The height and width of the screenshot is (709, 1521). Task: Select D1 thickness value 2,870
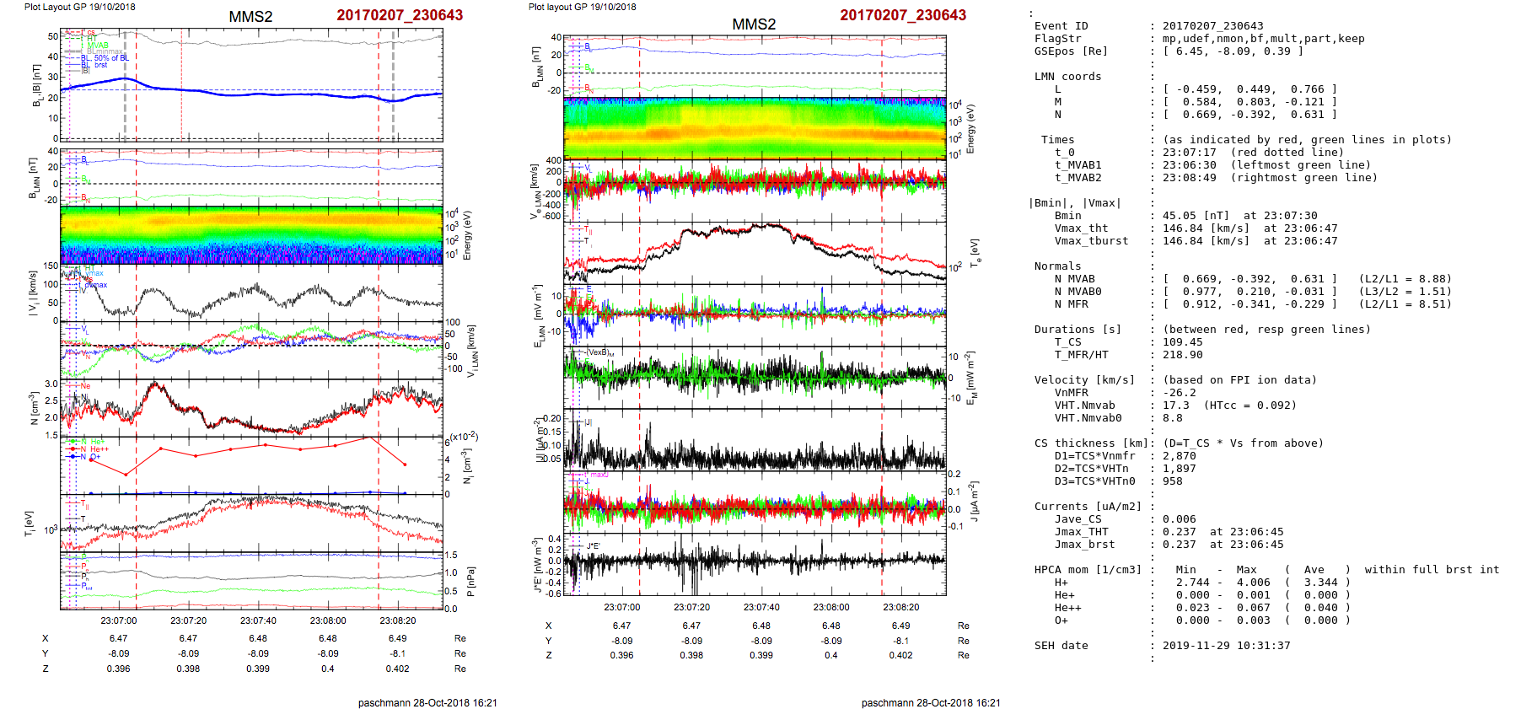tap(1179, 456)
